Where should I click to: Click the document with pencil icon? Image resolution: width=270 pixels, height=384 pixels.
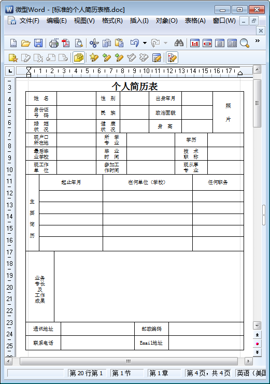click(x=157, y=58)
